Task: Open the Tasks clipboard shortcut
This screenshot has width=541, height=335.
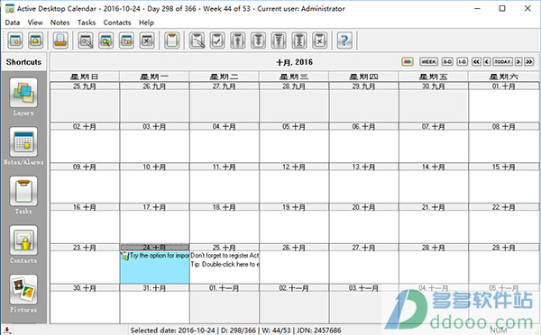Action: [23, 191]
